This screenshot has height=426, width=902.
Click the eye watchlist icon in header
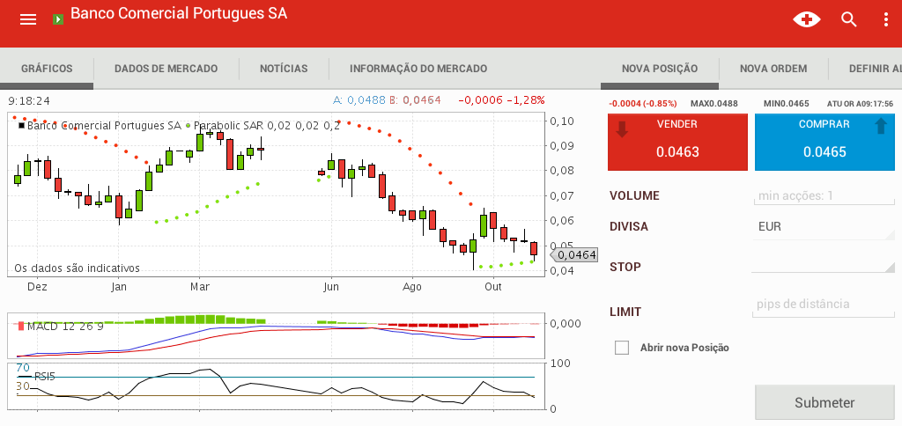pyautogui.click(x=807, y=19)
